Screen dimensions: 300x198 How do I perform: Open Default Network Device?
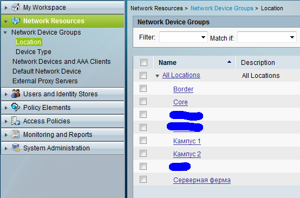point(47,71)
